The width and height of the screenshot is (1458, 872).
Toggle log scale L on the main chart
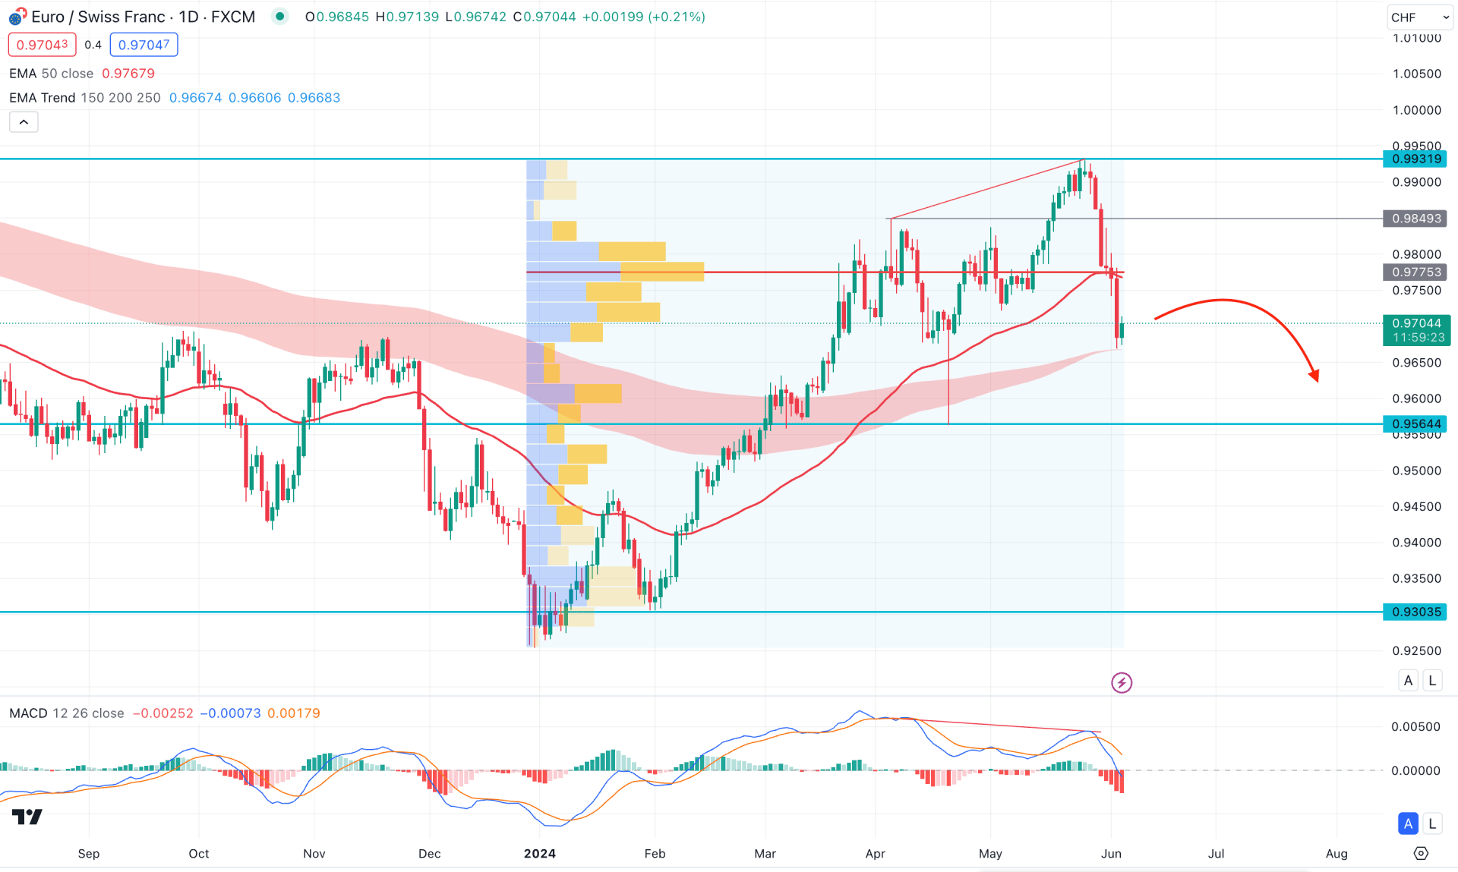tap(1432, 681)
